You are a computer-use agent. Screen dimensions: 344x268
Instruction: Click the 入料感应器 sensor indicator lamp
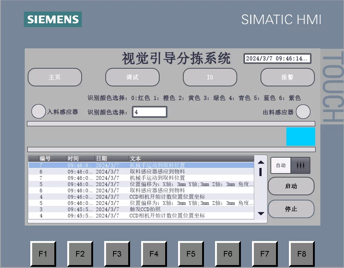click(38, 111)
